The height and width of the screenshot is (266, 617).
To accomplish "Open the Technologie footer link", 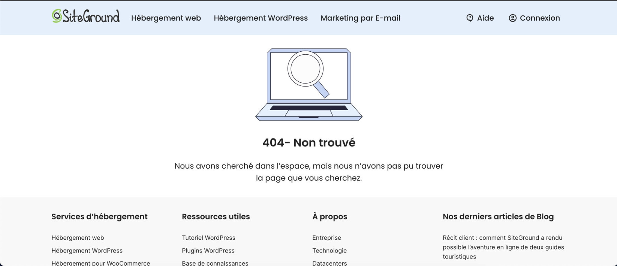I will [x=329, y=251].
